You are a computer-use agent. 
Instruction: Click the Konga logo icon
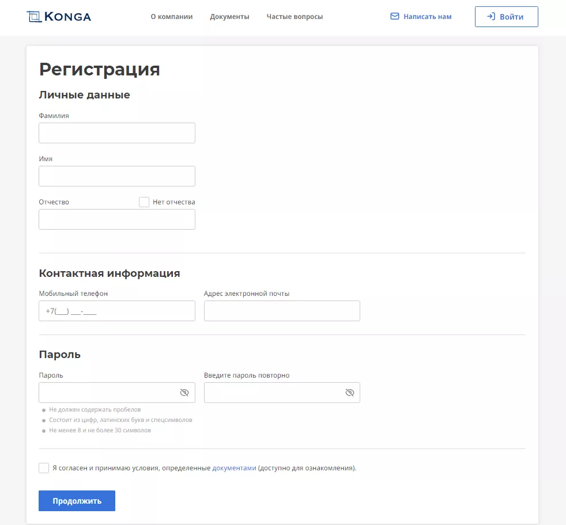coord(35,17)
